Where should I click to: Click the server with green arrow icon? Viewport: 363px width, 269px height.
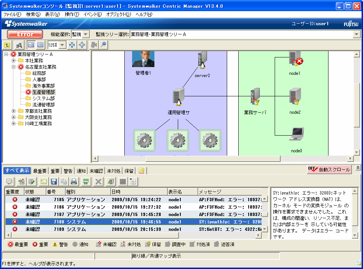pos(111,182)
